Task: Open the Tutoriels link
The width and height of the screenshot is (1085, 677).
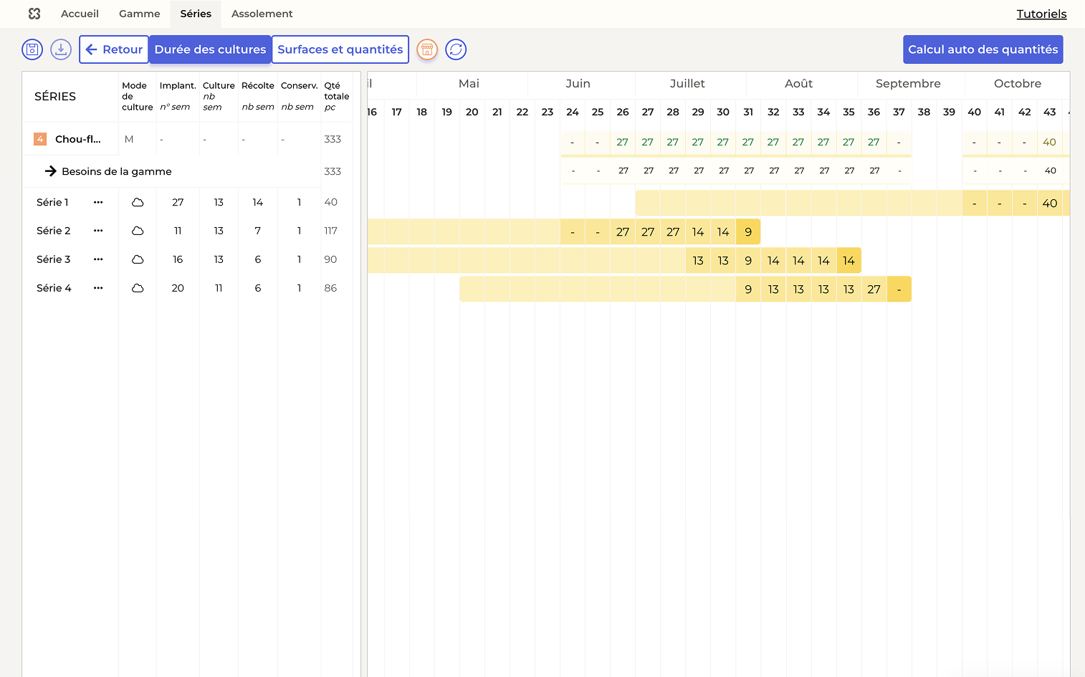Action: coord(1041,14)
